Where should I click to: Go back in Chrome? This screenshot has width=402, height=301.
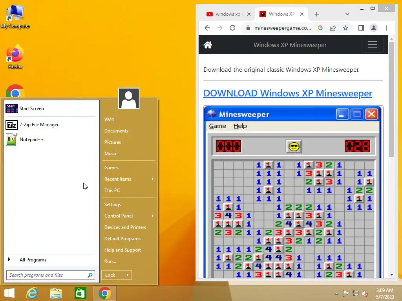(207, 28)
